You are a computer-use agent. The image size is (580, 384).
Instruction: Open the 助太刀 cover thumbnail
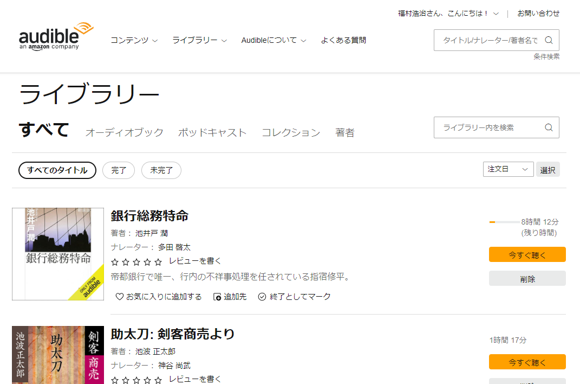tap(58, 355)
